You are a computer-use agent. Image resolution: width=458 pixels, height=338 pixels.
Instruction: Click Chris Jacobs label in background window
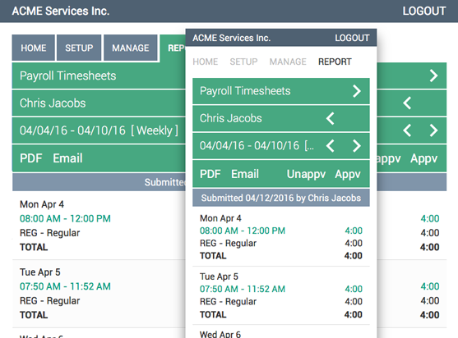(x=53, y=103)
